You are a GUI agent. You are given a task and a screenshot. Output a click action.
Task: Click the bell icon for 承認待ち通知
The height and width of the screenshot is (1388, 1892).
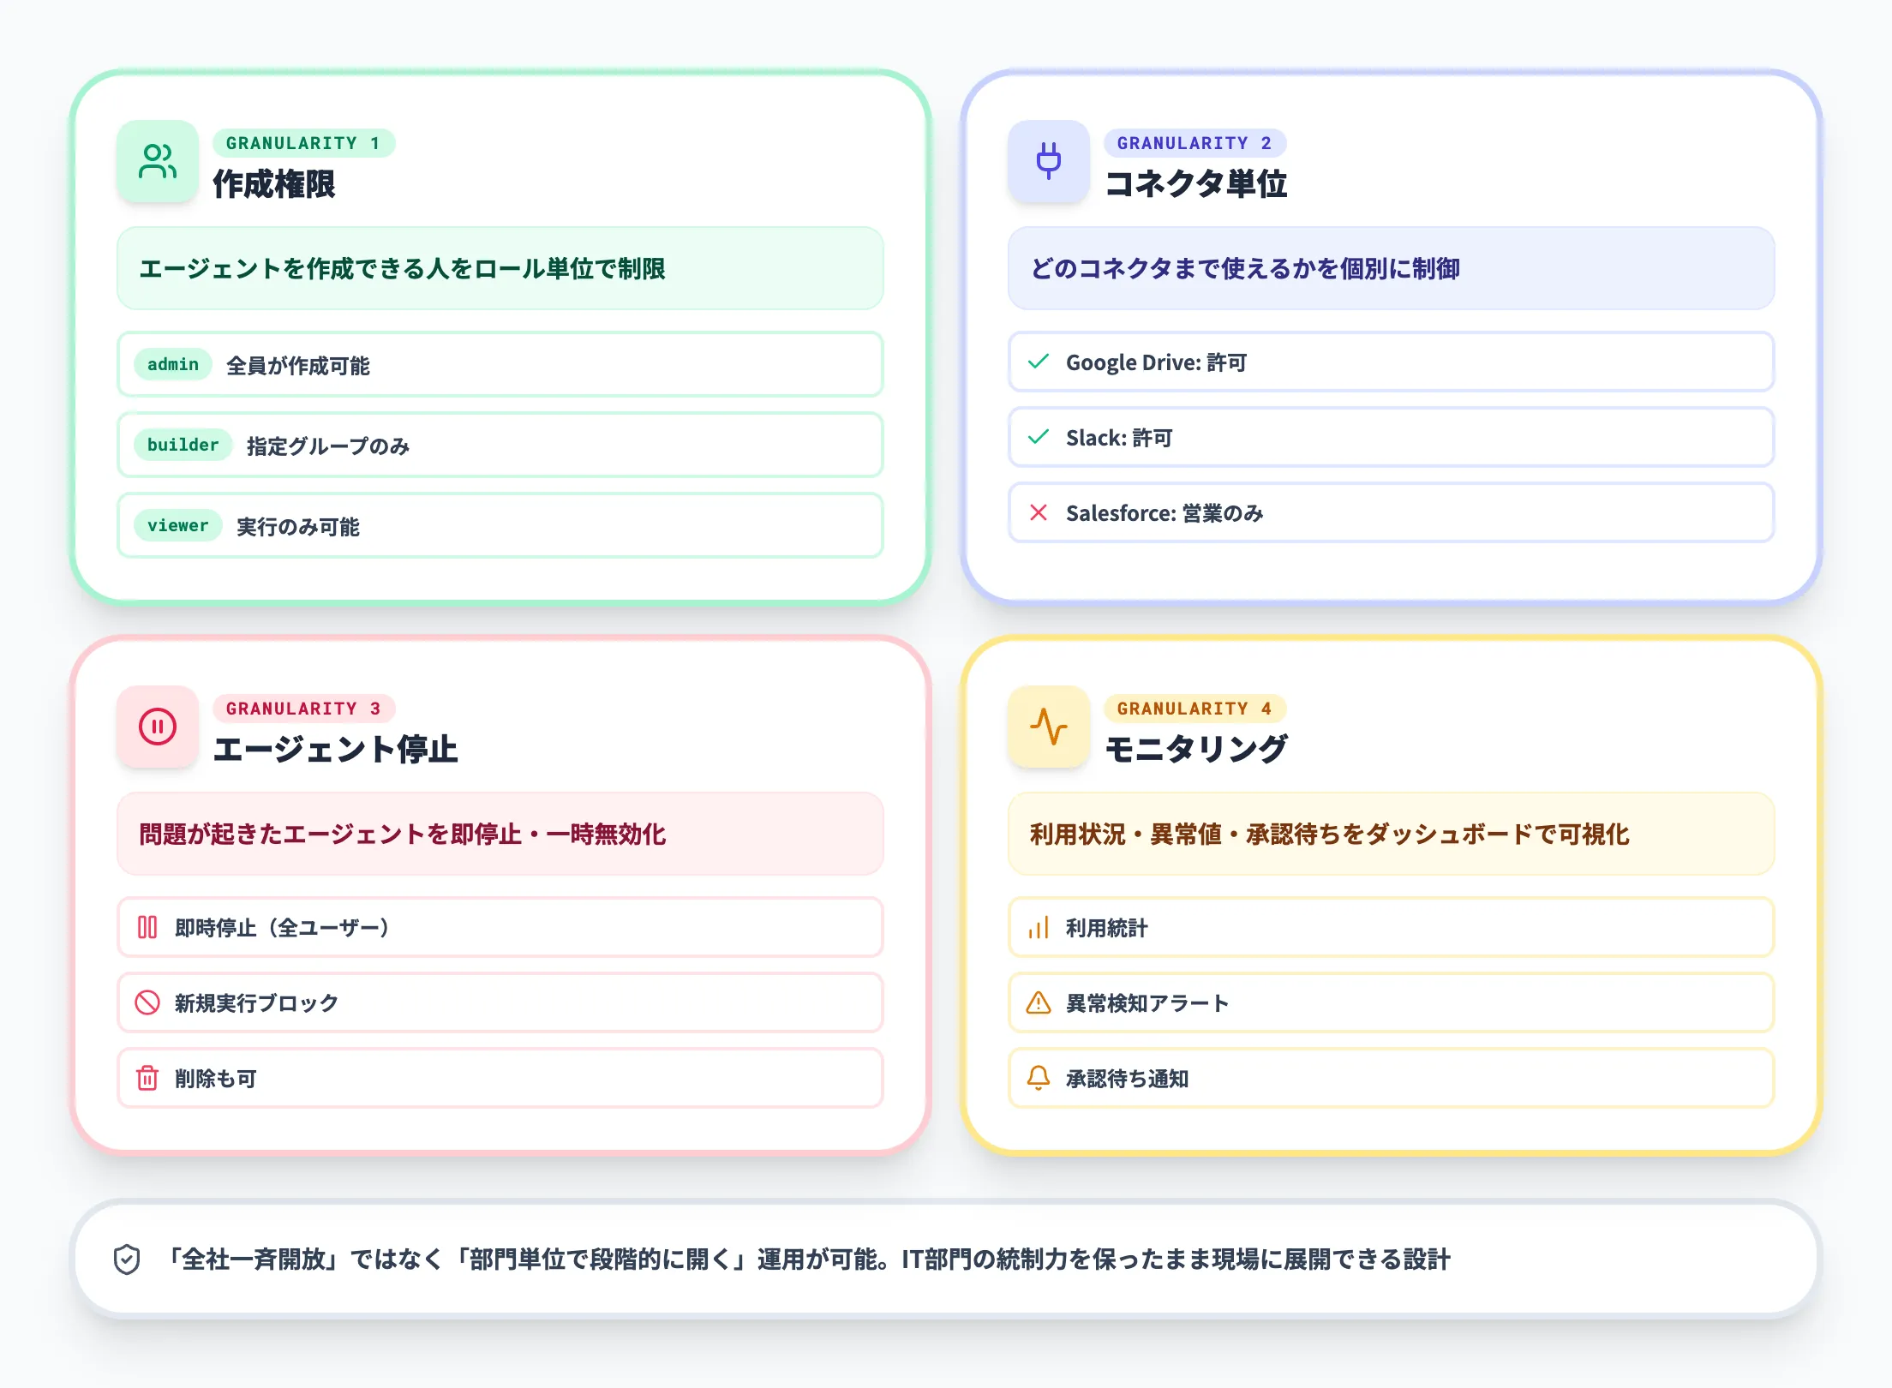click(x=1039, y=1078)
